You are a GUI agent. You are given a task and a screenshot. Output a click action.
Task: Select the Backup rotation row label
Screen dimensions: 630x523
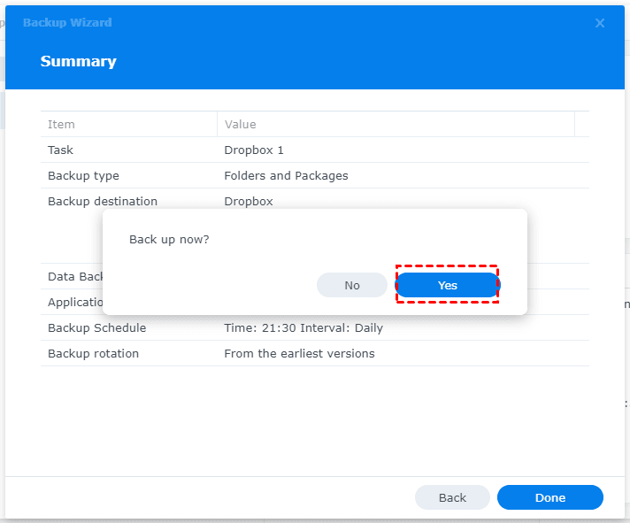point(94,354)
